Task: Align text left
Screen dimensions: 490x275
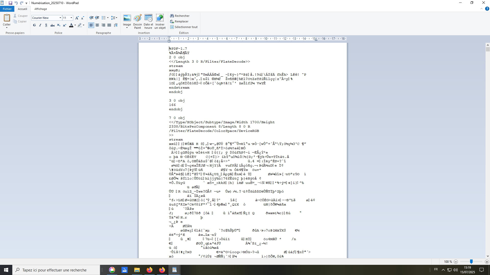Action: coord(91,25)
